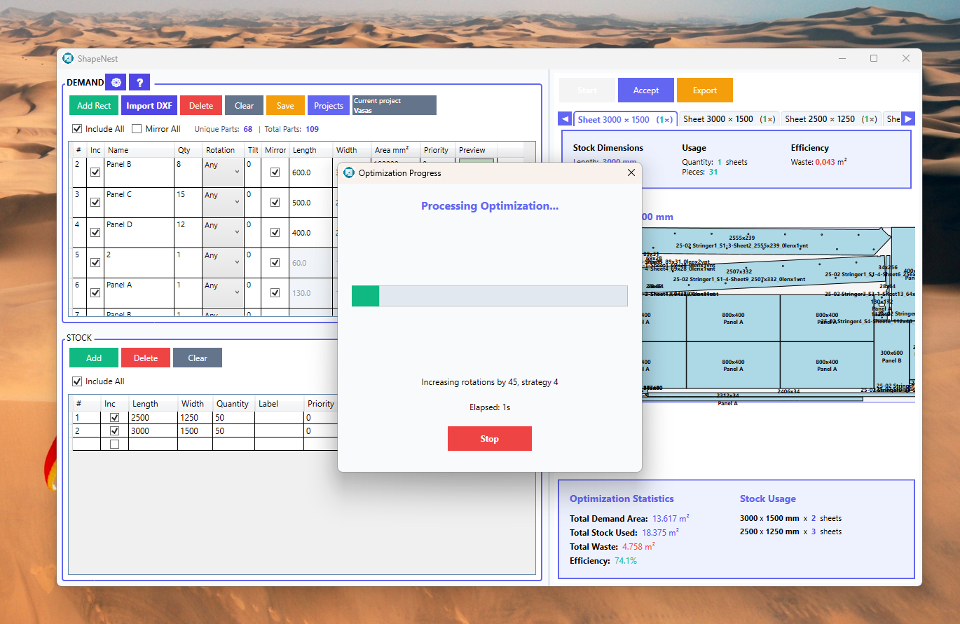This screenshot has width=960, height=624.
Task: Accept the optimization result
Action: point(645,90)
